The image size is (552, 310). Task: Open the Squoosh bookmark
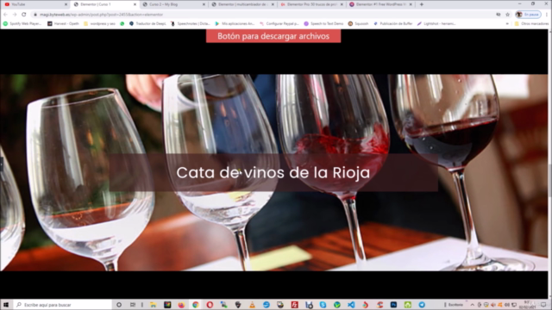tap(358, 23)
